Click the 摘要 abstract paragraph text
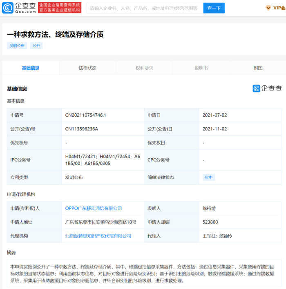286x289 pixels. [142, 274]
